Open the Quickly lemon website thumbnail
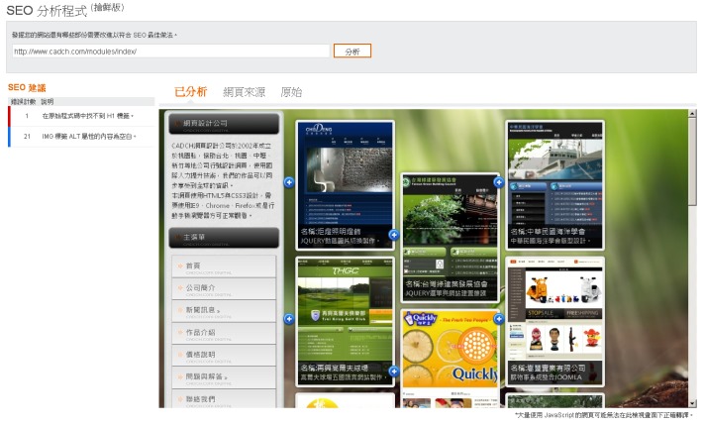The image size is (703, 426). [449, 347]
